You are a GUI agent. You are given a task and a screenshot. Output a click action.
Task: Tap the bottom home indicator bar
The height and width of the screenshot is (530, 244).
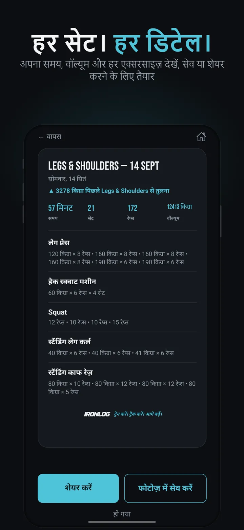(x=122, y=522)
